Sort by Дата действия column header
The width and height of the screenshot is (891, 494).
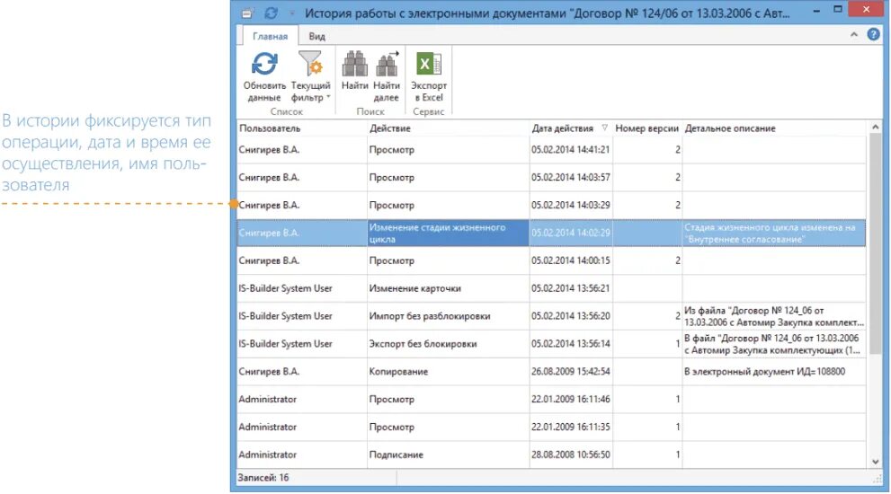point(571,128)
